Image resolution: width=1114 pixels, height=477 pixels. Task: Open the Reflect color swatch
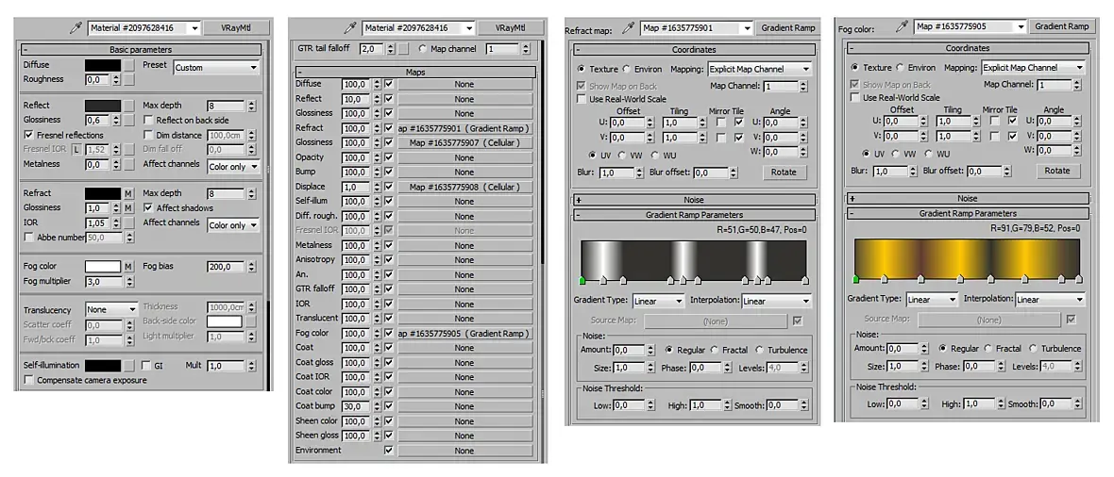point(103,105)
